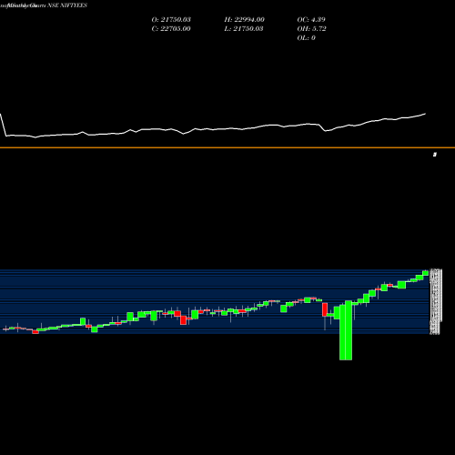455x455 pixels.
Task: Click the OC: 4.39 reading
Action: click(x=311, y=19)
